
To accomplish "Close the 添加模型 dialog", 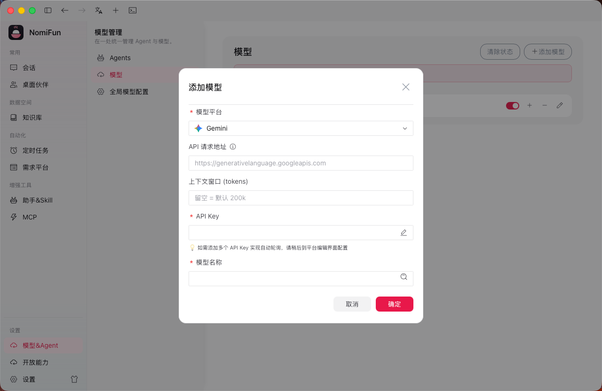I will pos(406,87).
